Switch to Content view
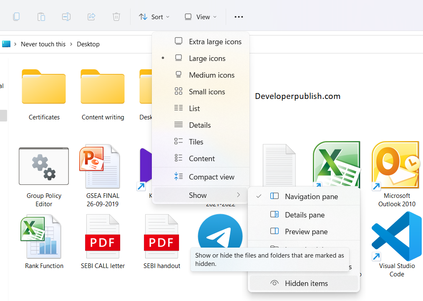The image size is (423, 301). pyautogui.click(x=201, y=159)
